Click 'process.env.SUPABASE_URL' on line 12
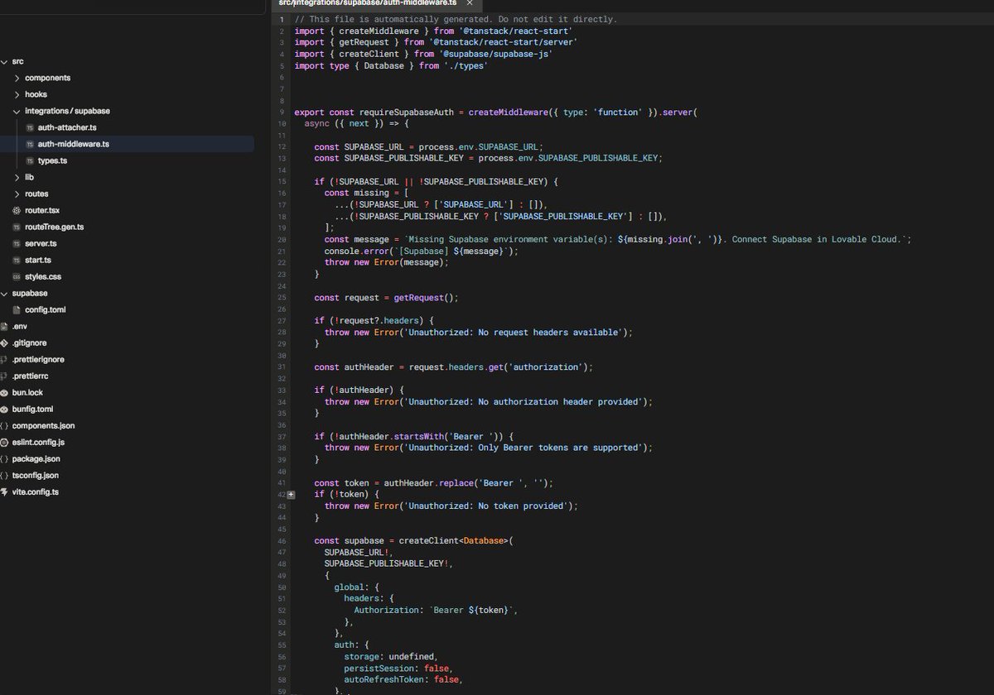Viewport: 994px width, 695px height. tap(480, 147)
